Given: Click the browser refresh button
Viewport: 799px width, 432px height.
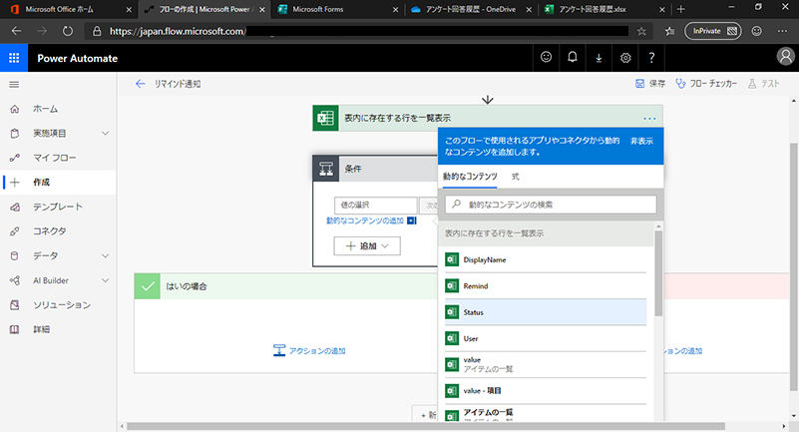Looking at the screenshot, I should [x=67, y=31].
